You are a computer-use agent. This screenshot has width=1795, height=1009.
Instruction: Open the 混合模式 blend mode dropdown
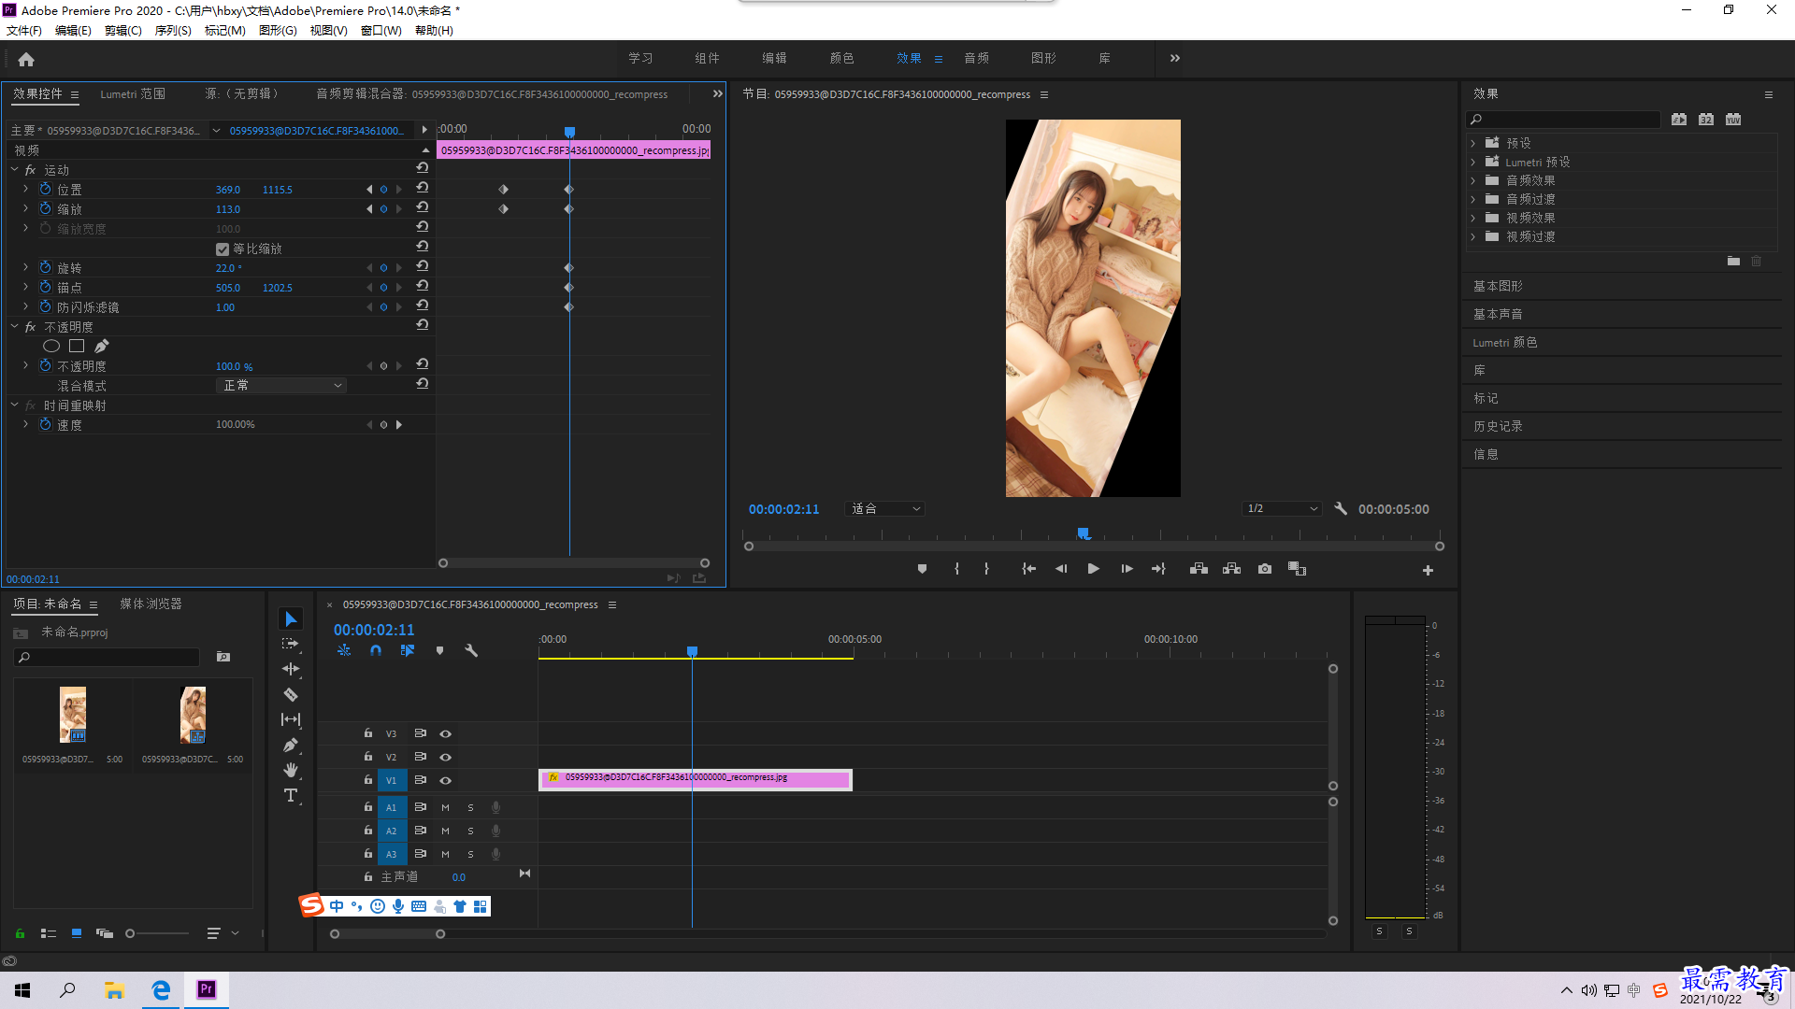[x=281, y=386]
